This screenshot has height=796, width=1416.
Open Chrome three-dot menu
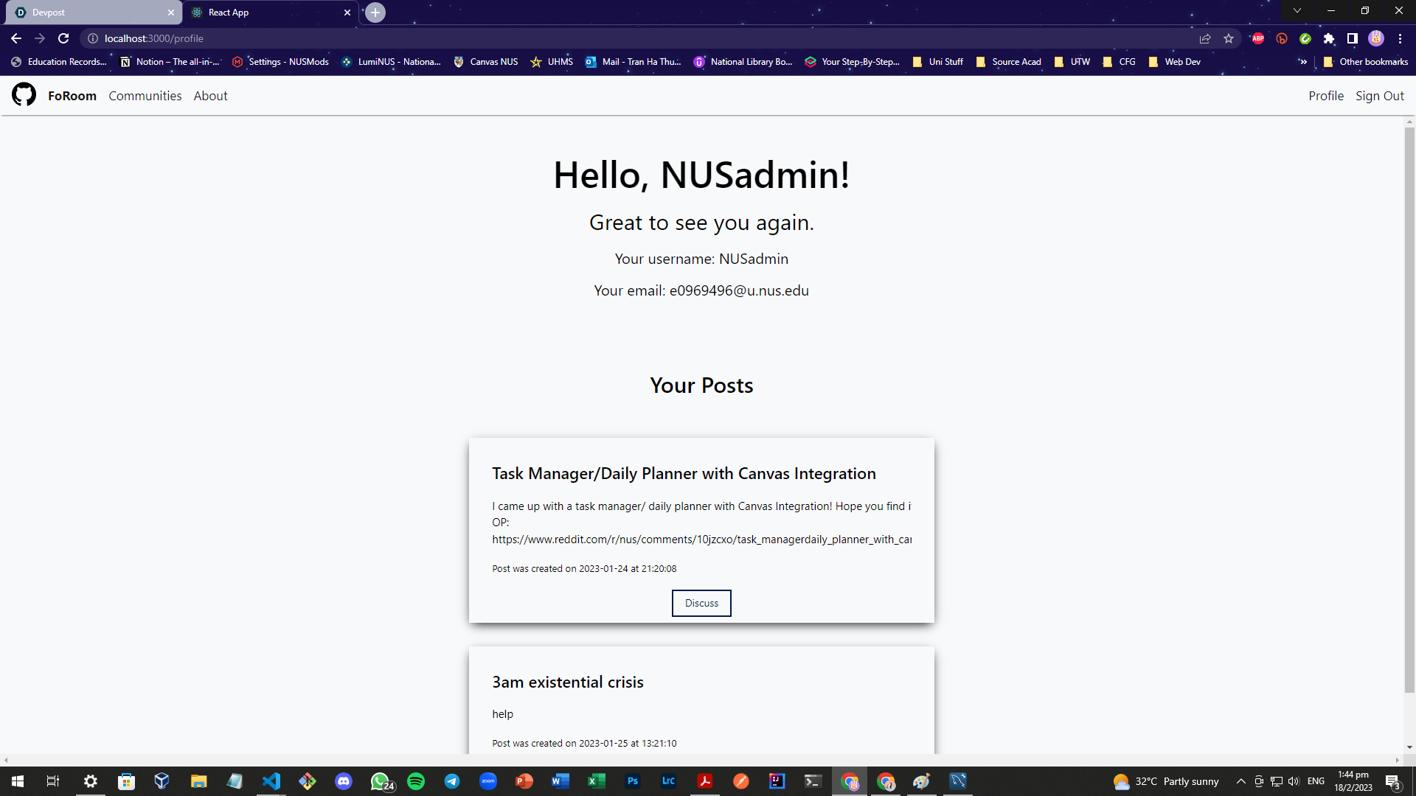tap(1400, 38)
